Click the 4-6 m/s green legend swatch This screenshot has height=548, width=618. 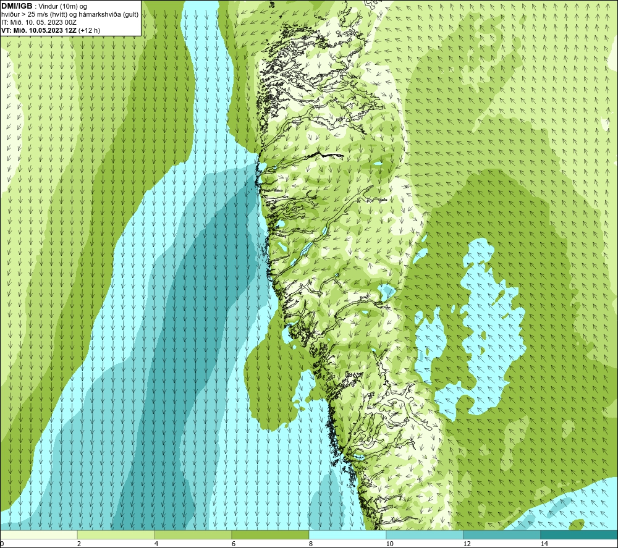[x=193, y=535]
